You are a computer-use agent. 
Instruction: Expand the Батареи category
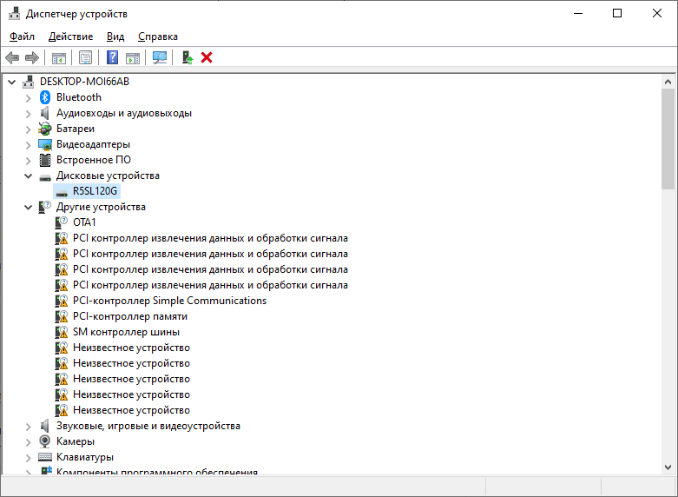tap(29, 129)
